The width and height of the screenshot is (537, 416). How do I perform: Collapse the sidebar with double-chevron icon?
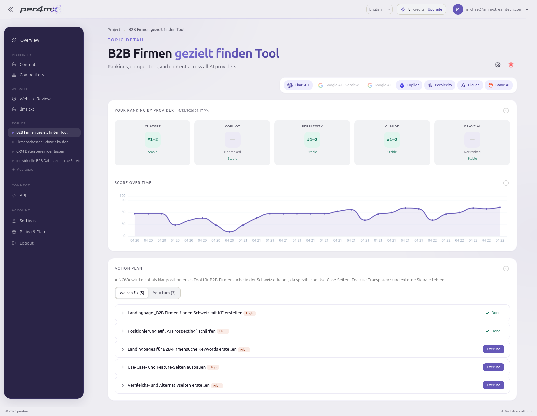pos(11,9)
